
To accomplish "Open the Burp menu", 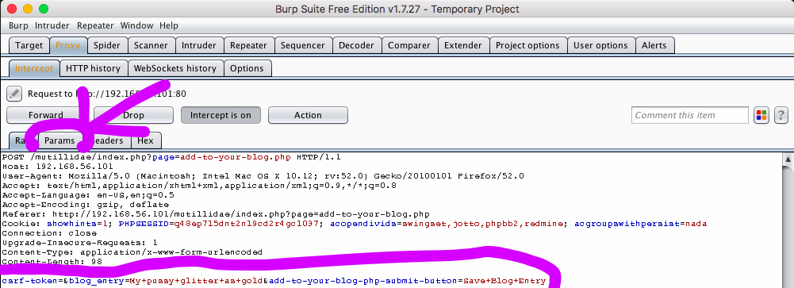I will pyautogui.click(x=19, y=25).
